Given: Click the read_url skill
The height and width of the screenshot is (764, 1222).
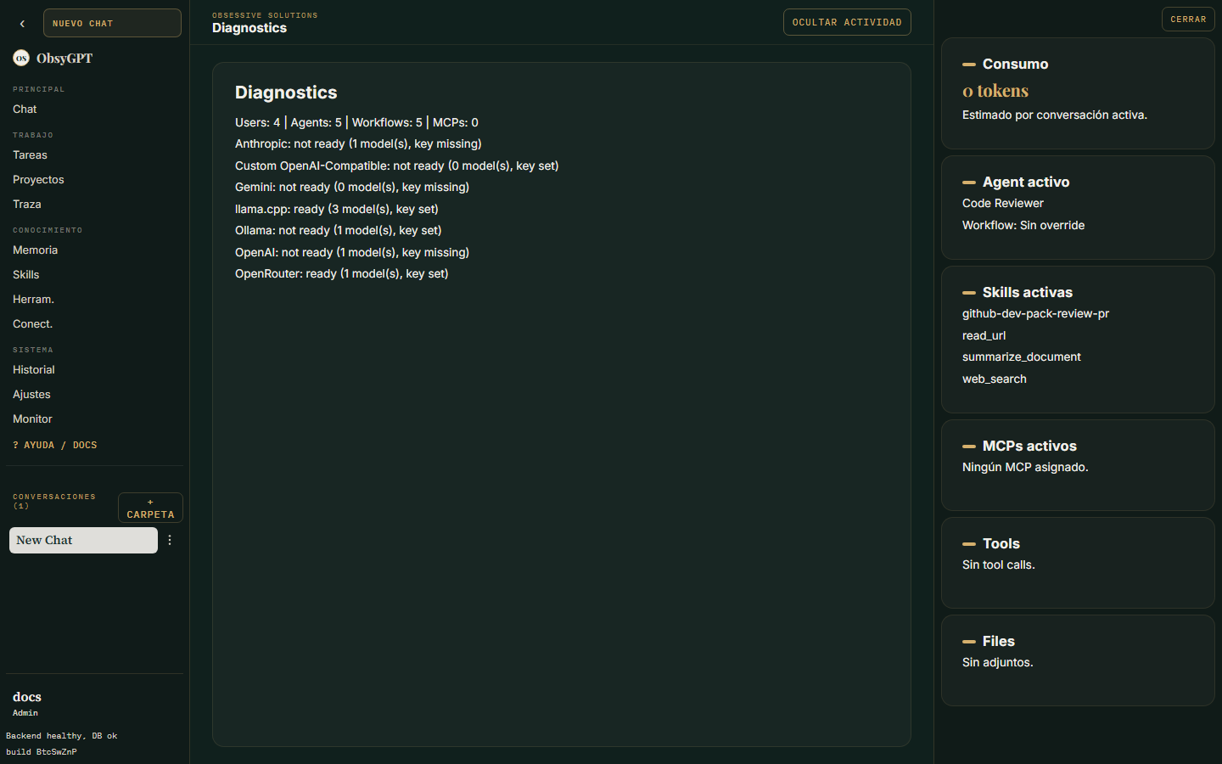Looking at the screenshot, I should pos(984,335).
